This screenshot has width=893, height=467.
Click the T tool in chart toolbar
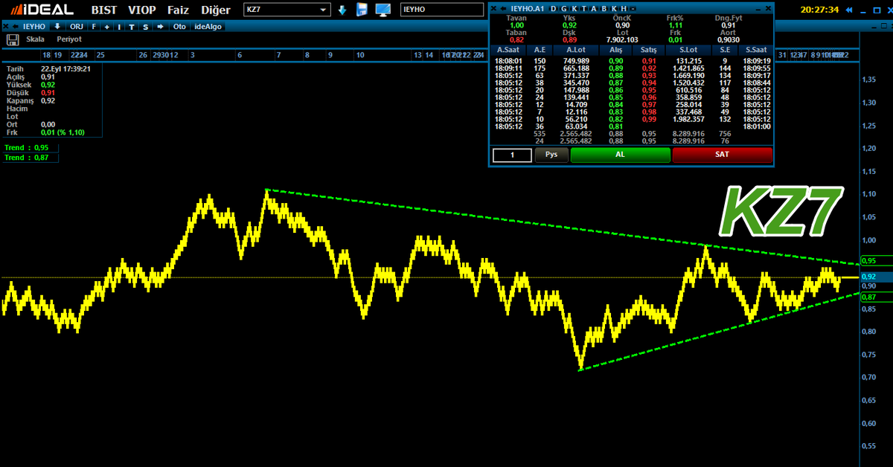coord(132,27)
